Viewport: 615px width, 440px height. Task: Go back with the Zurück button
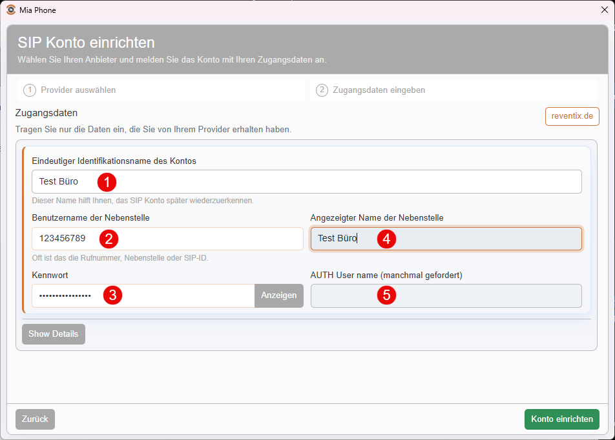[35, 419]
